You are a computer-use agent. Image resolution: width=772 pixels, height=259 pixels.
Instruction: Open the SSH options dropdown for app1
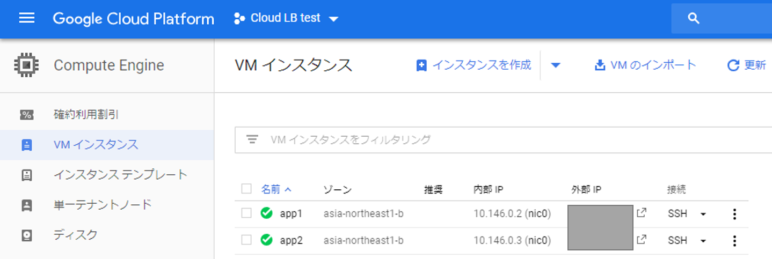coord(703,214)
